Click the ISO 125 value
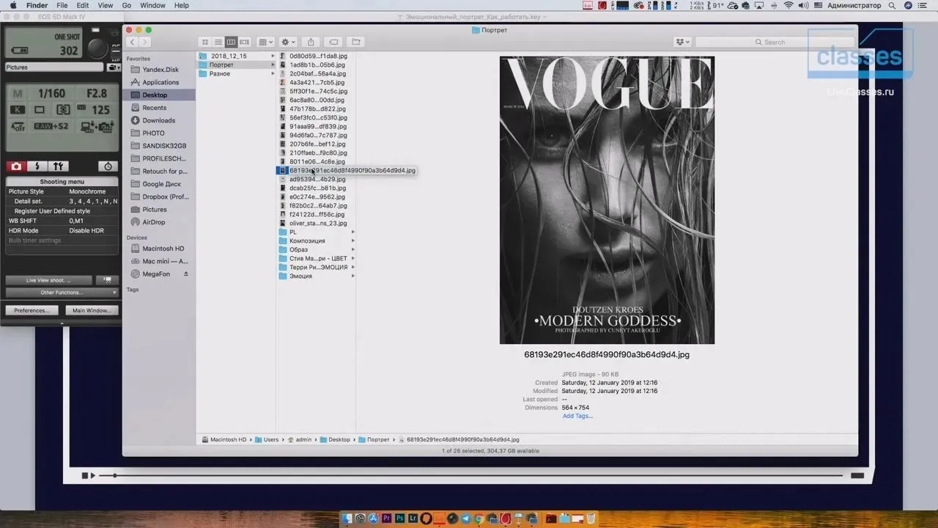The height and width of the screenshot is (528, 938). pos(100,110)
